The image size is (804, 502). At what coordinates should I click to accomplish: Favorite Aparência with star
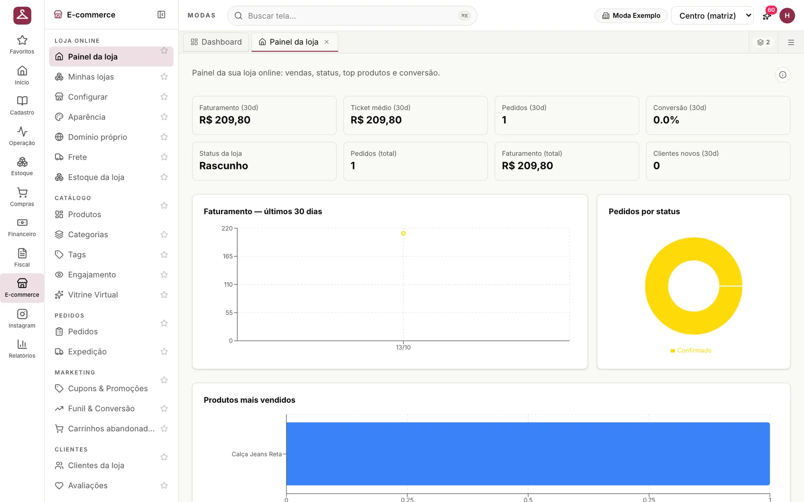click(x=164, y=117)
